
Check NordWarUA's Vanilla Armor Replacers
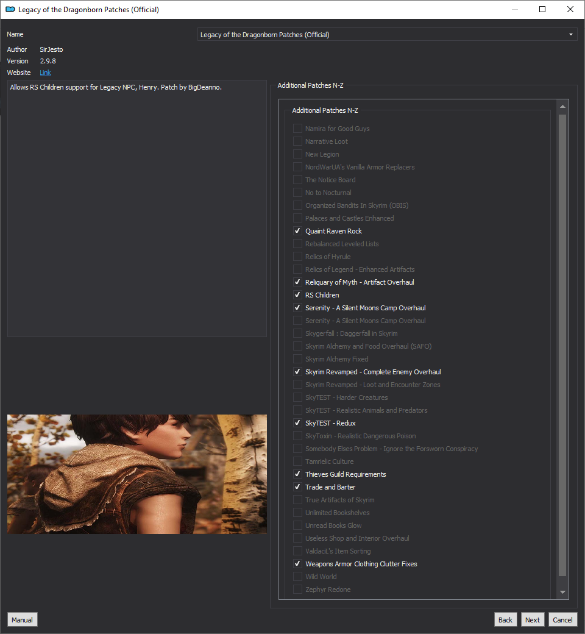click(297, 167)
